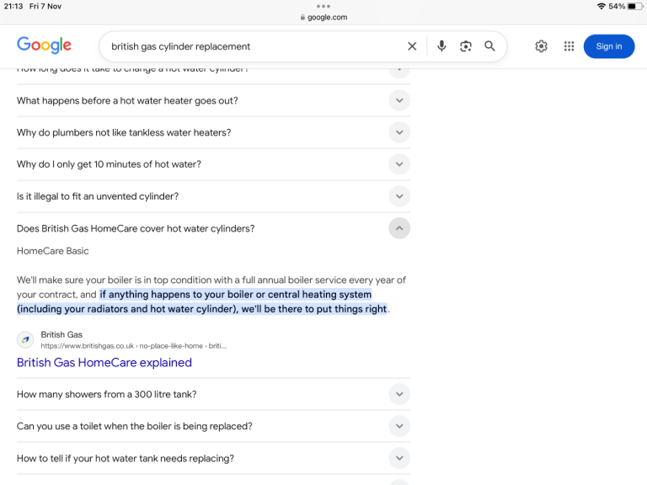
Task: Expand 'Is it illegal to fit an unvented cylinder?'
Action: point(399,197)
